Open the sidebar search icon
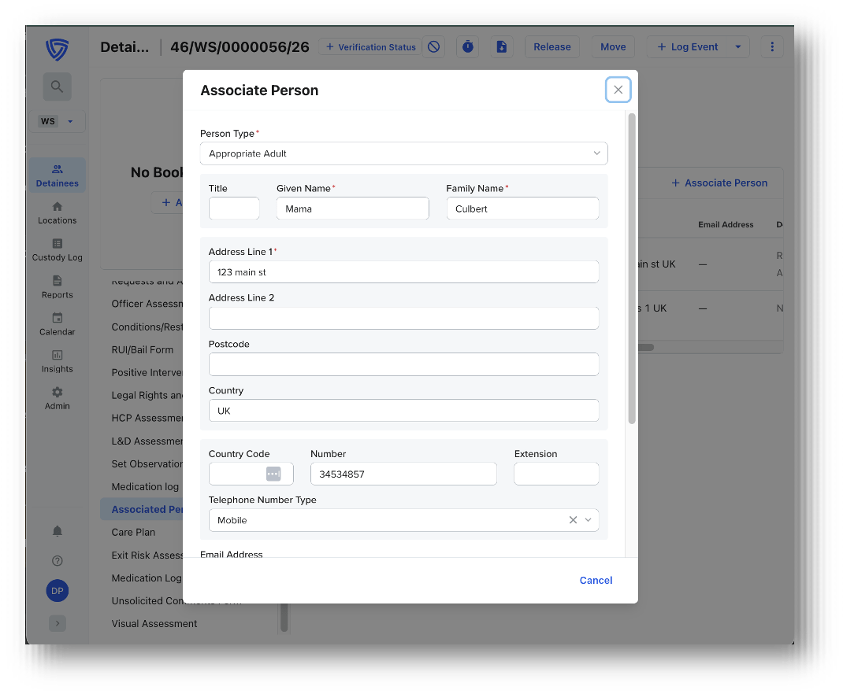The height and width of the screenshot is (694, 843). [x=57, y=87]
